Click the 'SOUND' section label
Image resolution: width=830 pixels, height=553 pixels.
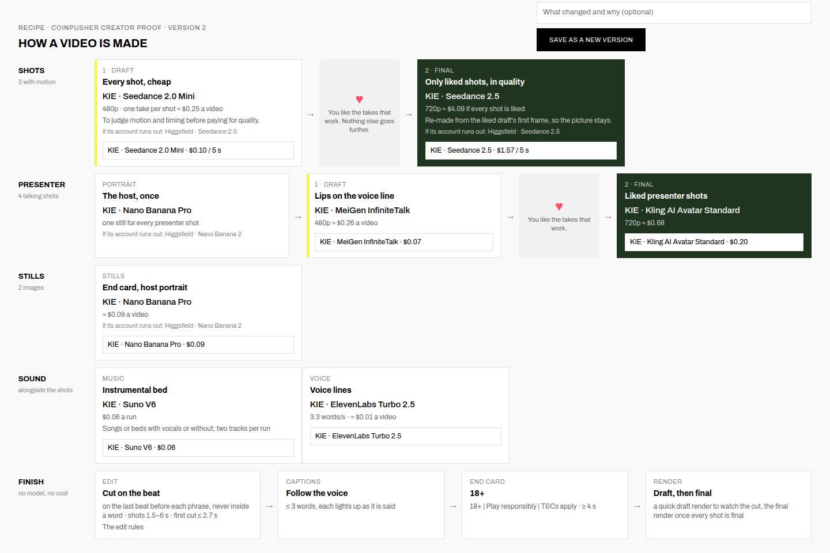[x=32, y=378]
